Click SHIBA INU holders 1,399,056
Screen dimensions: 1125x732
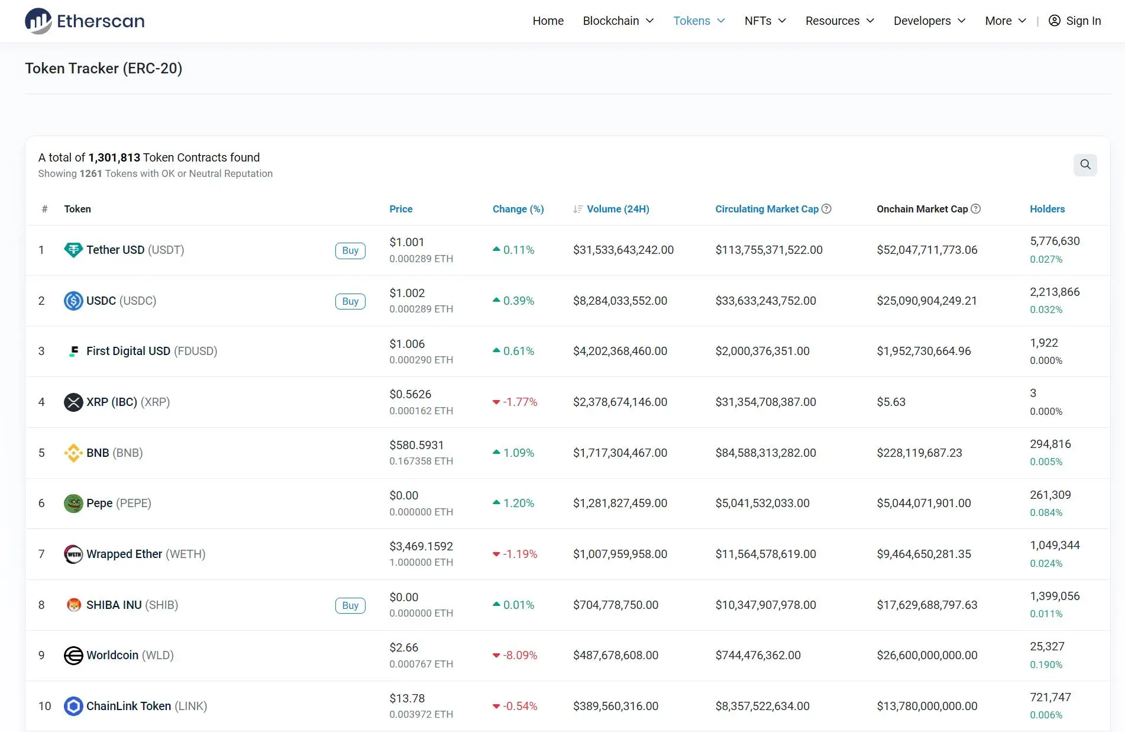click(1055, 596)
